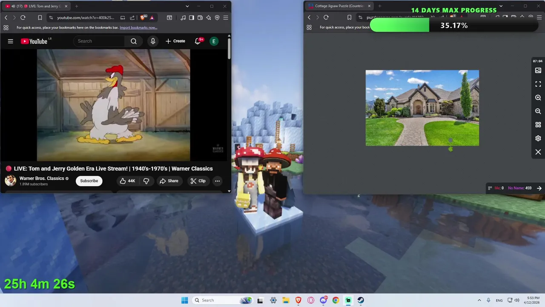Show hidden system tray icons chevron

click(479, 300)
